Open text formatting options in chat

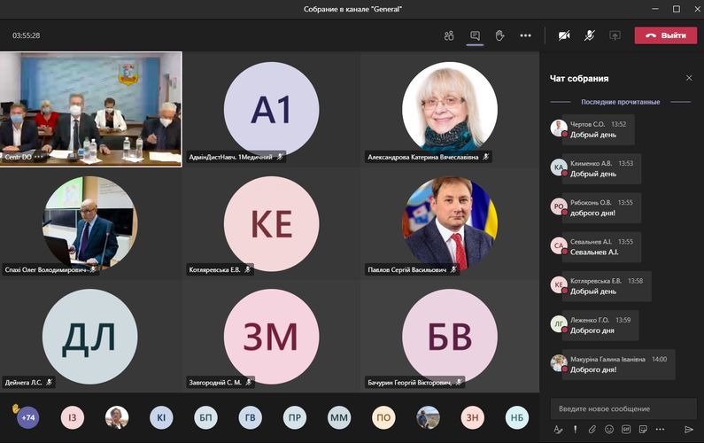558,430
